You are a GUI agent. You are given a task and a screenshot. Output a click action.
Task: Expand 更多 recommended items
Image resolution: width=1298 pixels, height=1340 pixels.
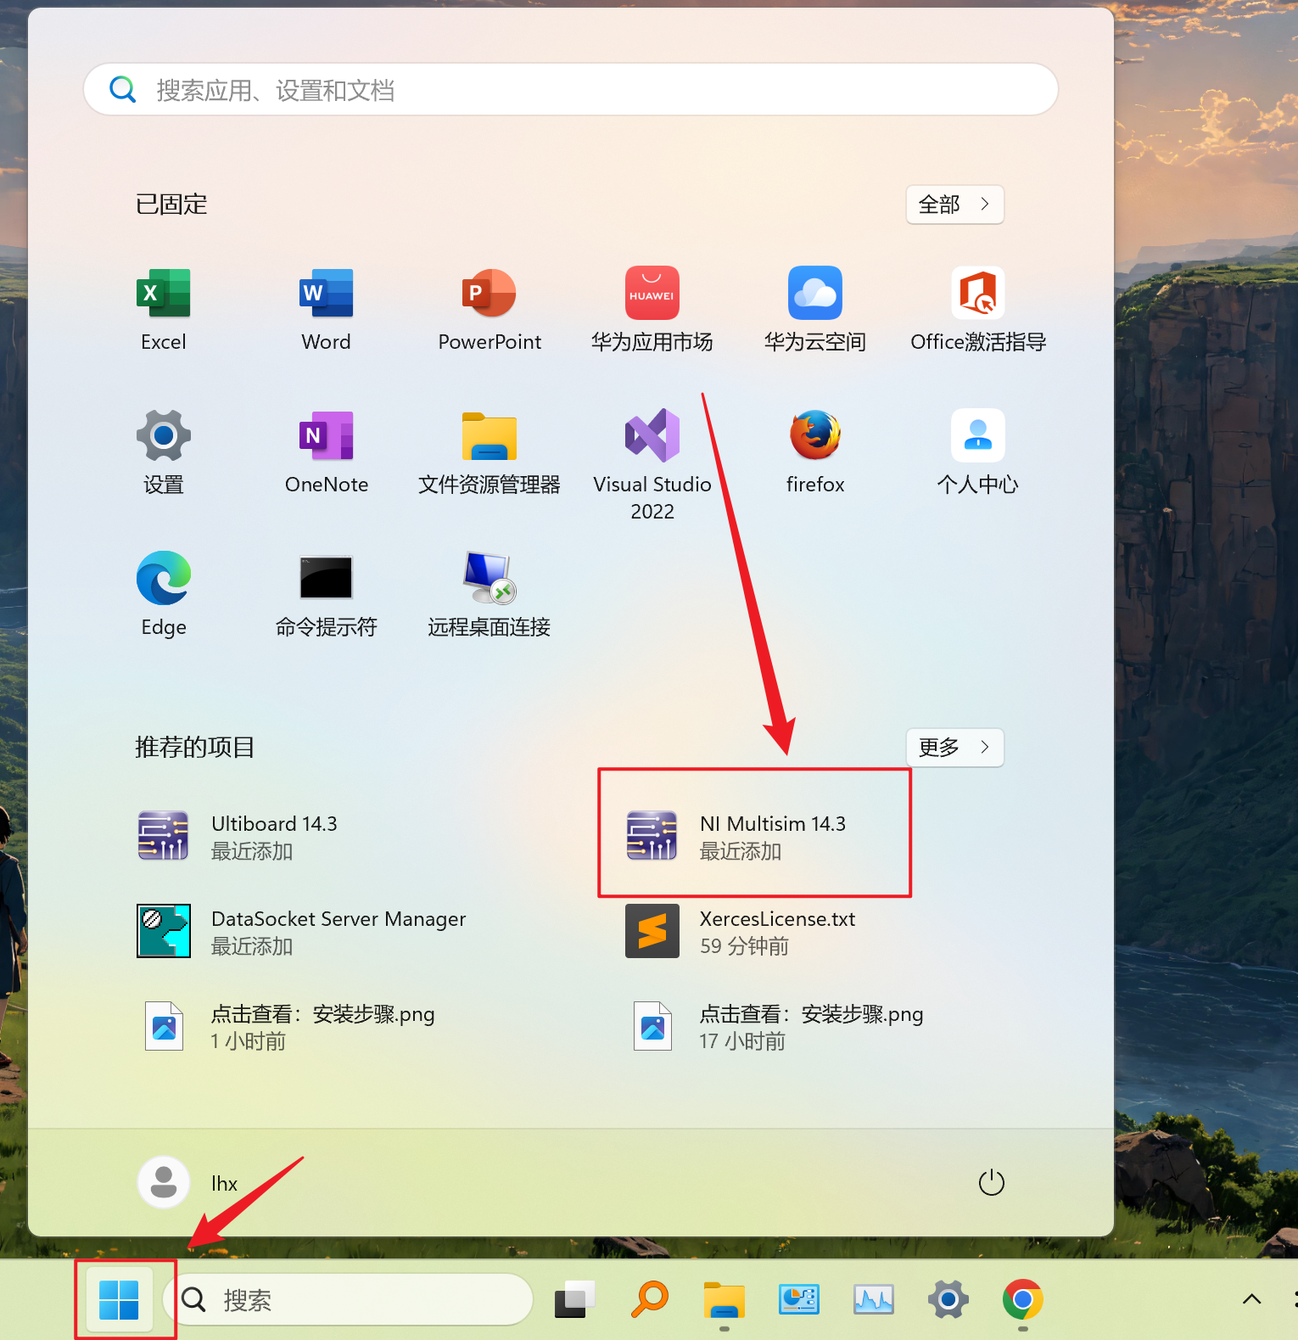click(x=954, y=748)
